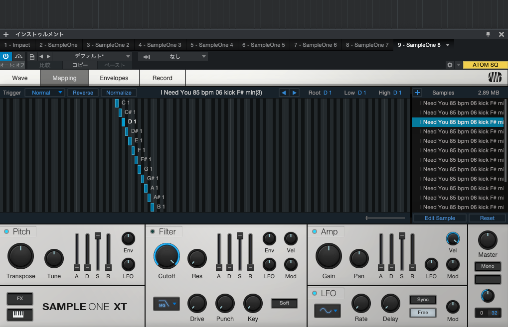Switch to the Envelopes tab
508x327 pixels.
click(x=114, y=78)
